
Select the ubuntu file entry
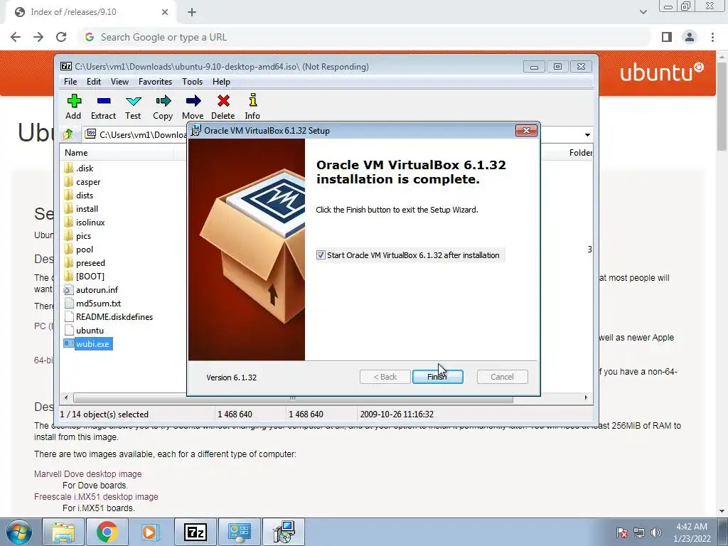tap(90, 330)
